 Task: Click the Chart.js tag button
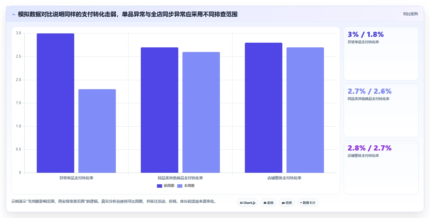(247, 203)
